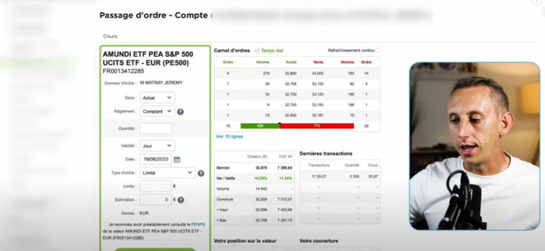Screen dimensions: 545x251
Task: Click the green buy-volume bar showing 406
Action: point(260,126)
